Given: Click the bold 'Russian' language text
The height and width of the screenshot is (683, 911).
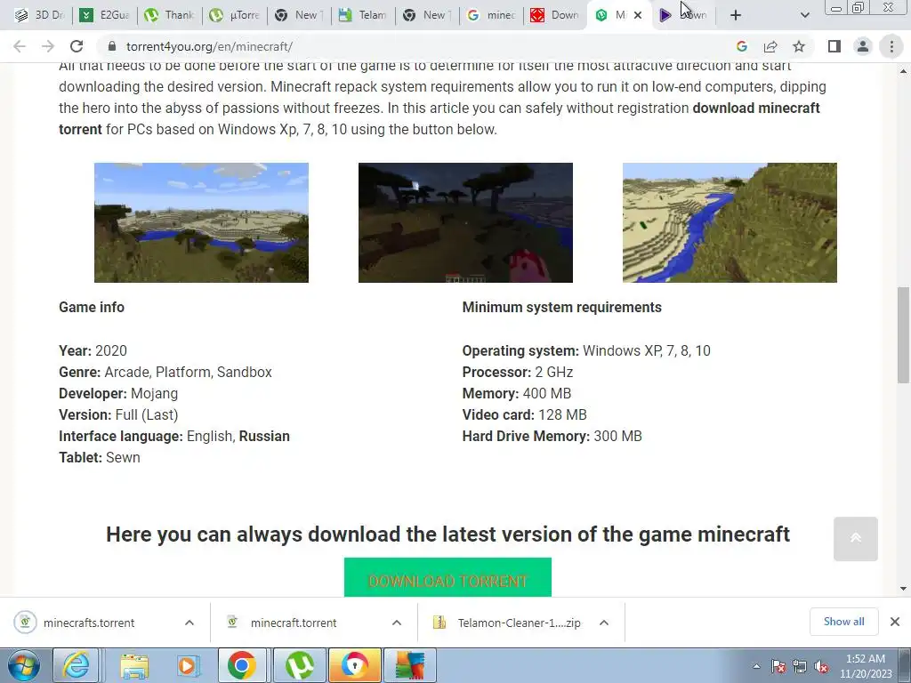Looking at the screenshot, I should (x=264, y=436).
